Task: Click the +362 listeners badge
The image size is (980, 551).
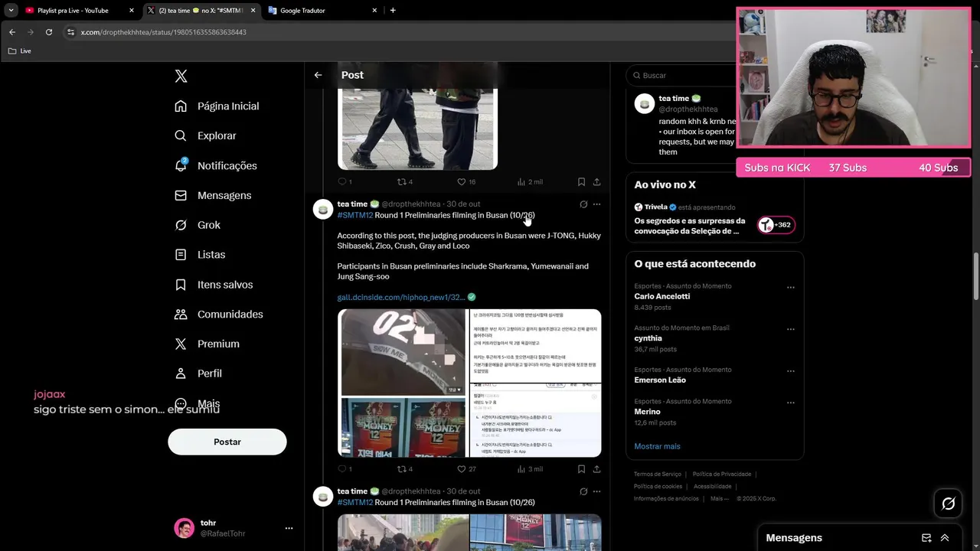Action: tap(776, 225)
